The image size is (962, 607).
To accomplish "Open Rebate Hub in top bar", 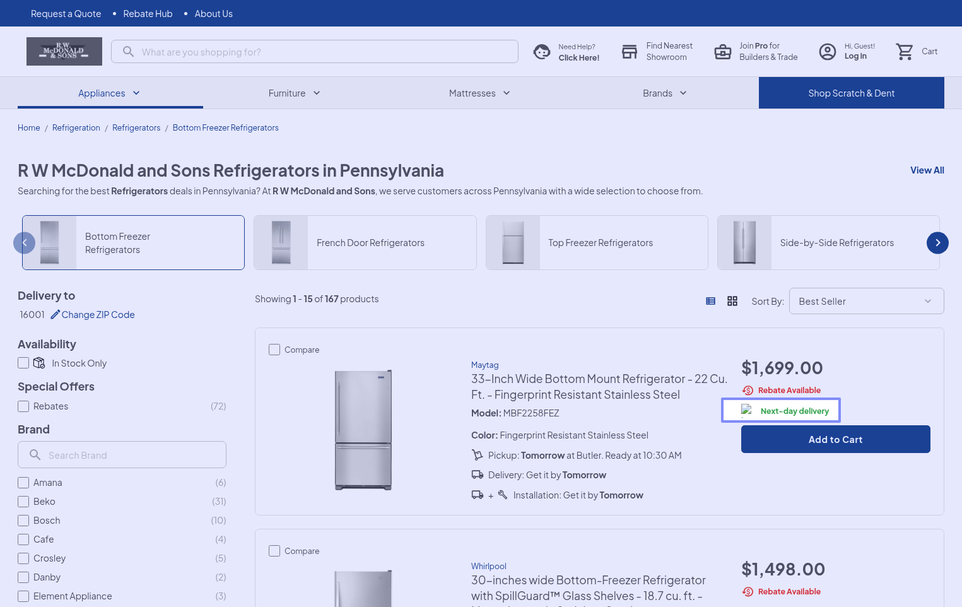I will [x=148, y=14].
